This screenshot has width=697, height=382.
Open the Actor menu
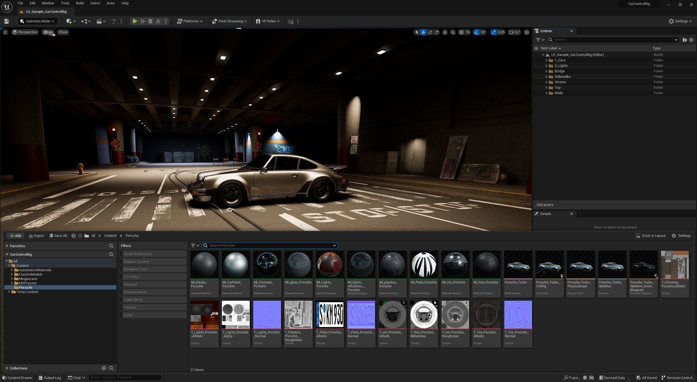(x=110, y=3)
